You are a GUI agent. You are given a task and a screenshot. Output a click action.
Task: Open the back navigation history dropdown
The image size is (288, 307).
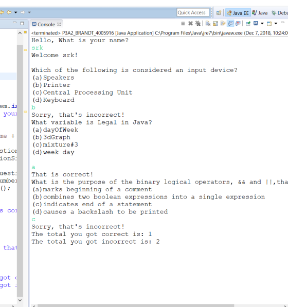15,12
